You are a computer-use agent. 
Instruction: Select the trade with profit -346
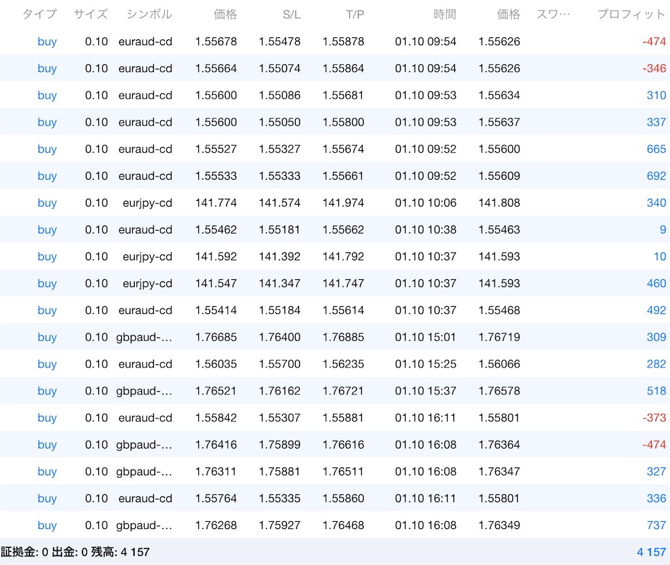(335, 68)
